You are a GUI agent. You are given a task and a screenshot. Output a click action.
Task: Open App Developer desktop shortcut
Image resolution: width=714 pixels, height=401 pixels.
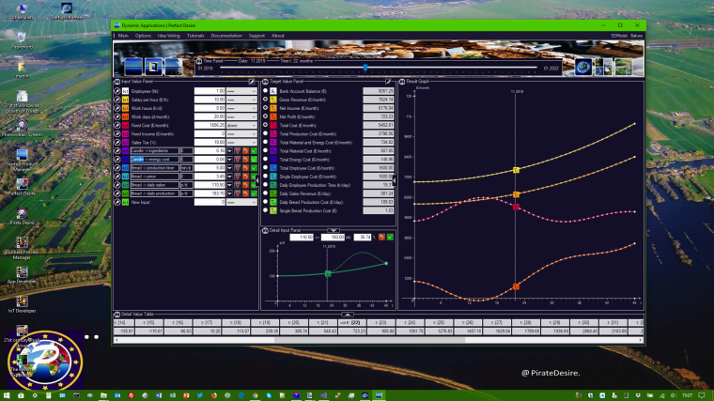(x=22, y=274)
